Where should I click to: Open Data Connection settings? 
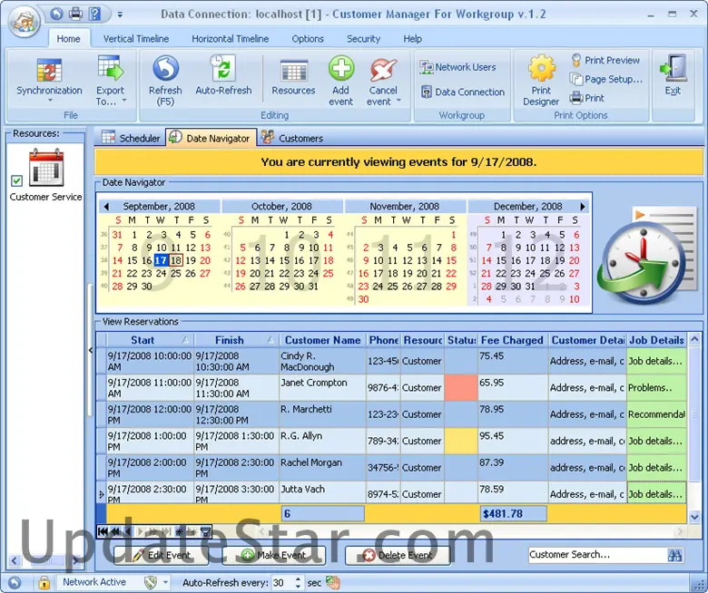[462, 92]
